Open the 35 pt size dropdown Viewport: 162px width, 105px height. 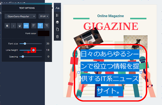(x=44, y=16)
